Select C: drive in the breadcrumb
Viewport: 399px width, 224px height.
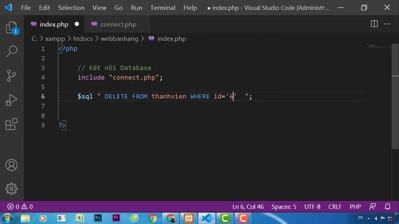[34, 39]
